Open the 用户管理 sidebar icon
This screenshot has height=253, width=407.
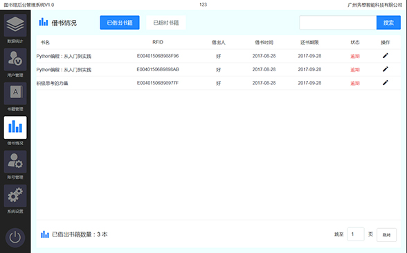[15, 59]
